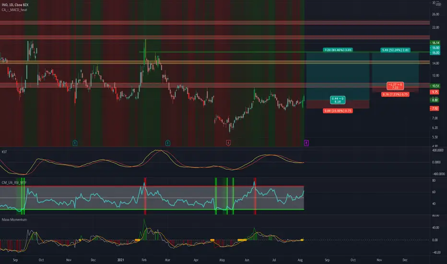447x264 pixels.
Task: Click the 16.14 price tag on axis
Action: (435, 43)
